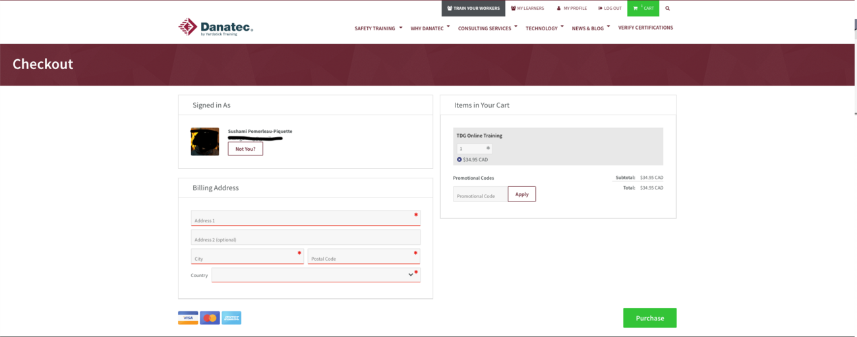Click into the City field

[247, 256]
